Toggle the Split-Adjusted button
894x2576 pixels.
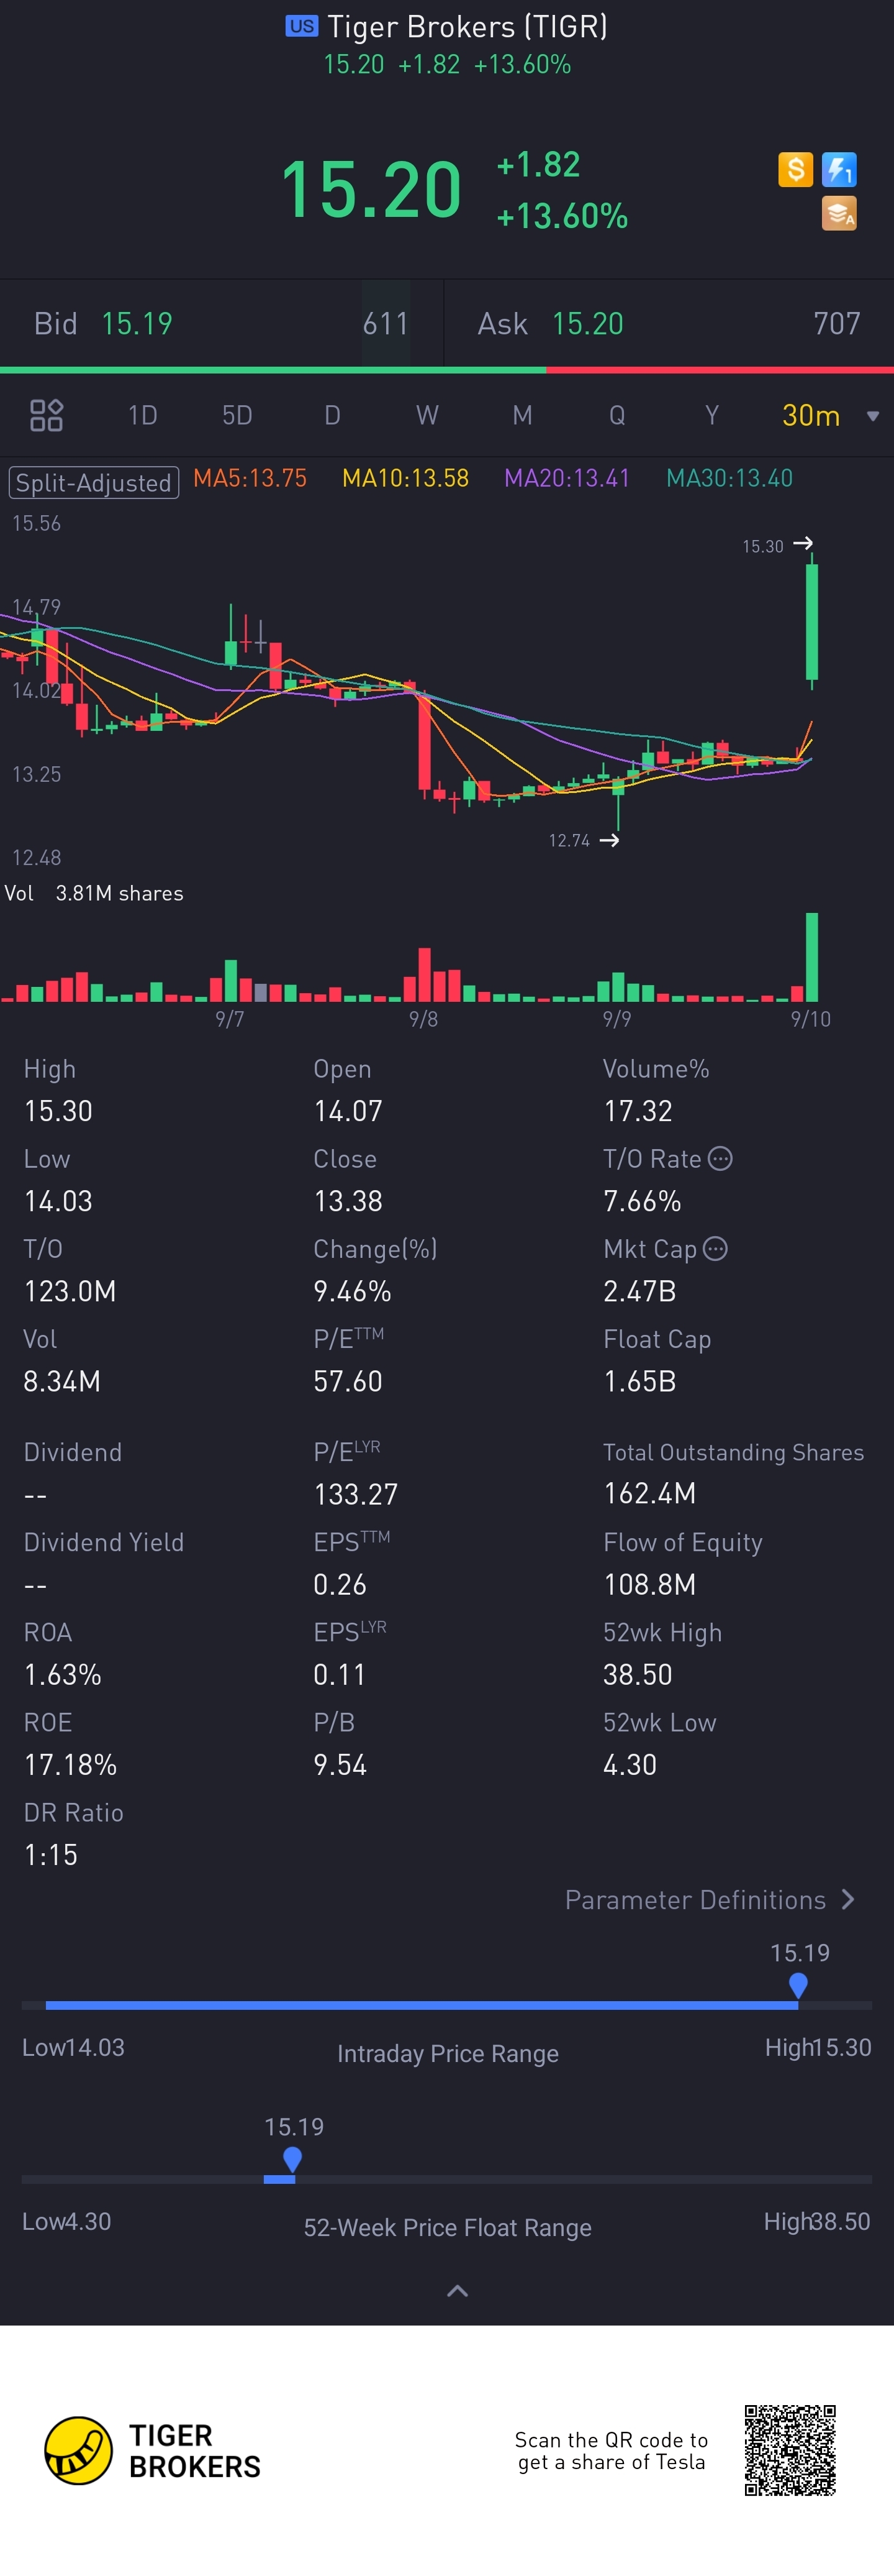(94, 482)
